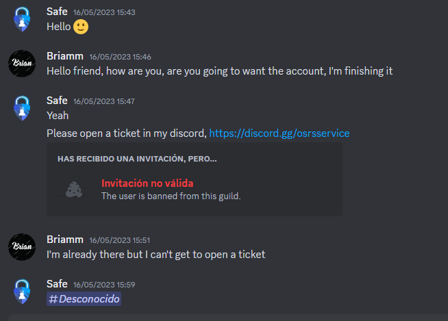
Task: Click 'The user is banned' message text
Action: 171,196
